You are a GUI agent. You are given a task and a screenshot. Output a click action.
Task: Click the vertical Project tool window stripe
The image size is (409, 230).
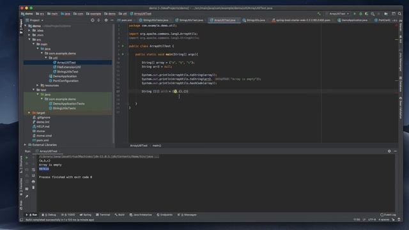tap(21, 26)
